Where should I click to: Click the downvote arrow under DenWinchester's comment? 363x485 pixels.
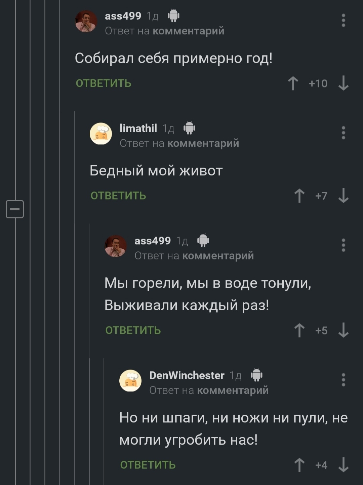(x=344, y=464)
